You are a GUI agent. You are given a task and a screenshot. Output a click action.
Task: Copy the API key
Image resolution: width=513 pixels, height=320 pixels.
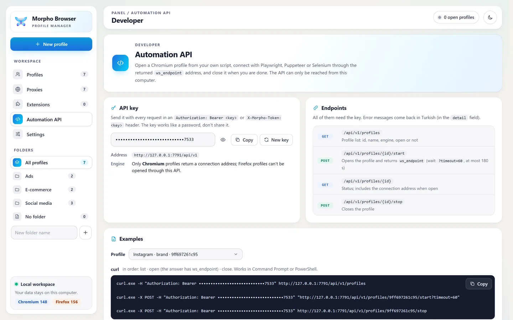[x=244, y=140]
